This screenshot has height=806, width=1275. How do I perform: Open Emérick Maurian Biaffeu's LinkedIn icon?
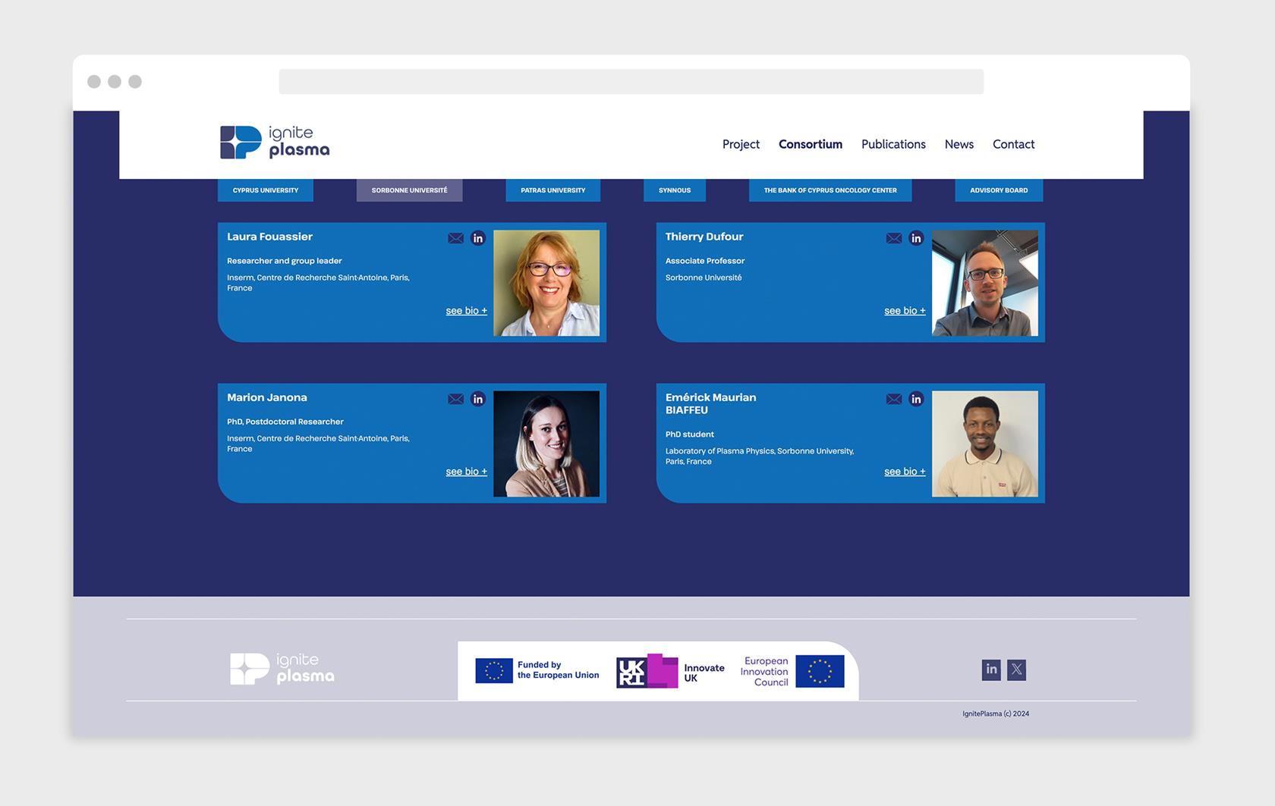tap(916, 399)
